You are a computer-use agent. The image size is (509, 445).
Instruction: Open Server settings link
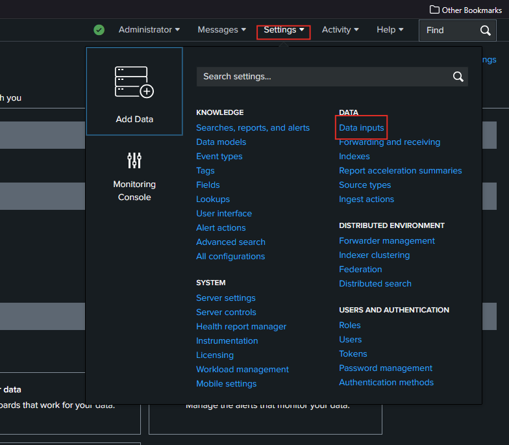[226, 298]
